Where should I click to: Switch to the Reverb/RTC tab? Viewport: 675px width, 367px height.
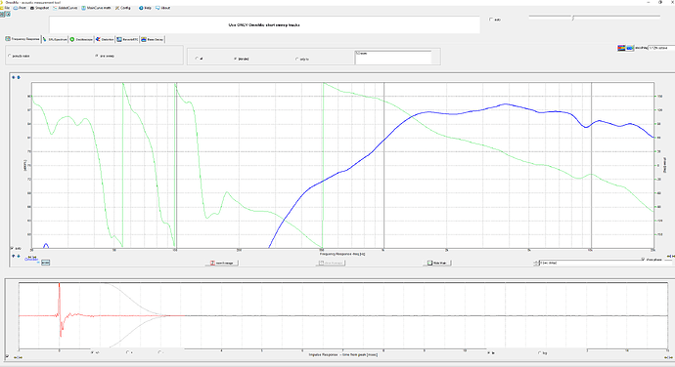(x=127, y=39)
